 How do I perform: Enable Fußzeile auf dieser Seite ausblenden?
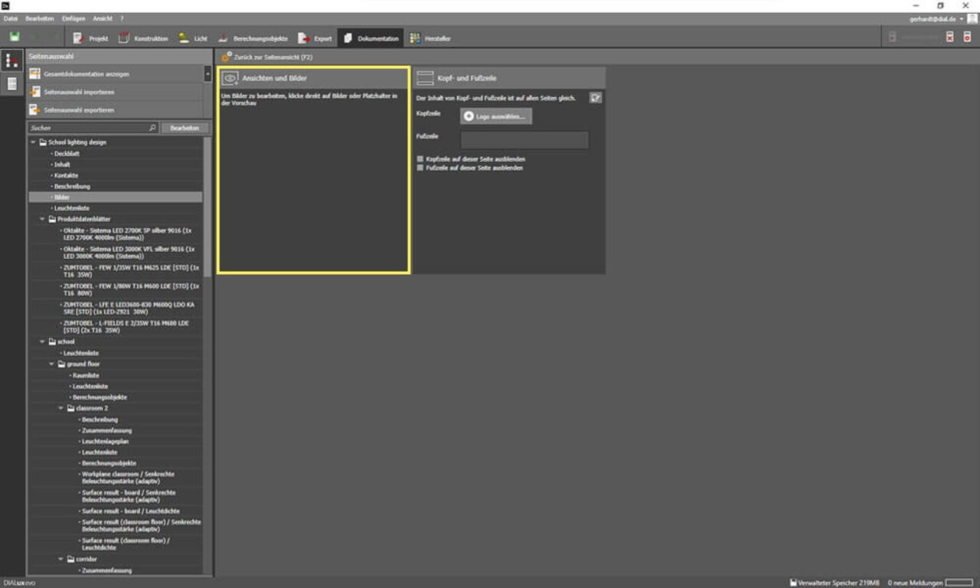420,168
